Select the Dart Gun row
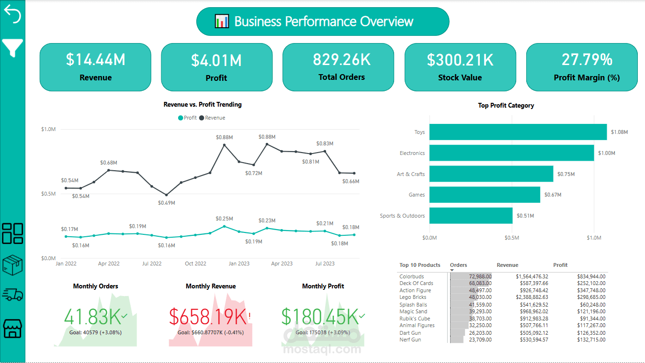645x363 pixels. [x=503, y=333]
